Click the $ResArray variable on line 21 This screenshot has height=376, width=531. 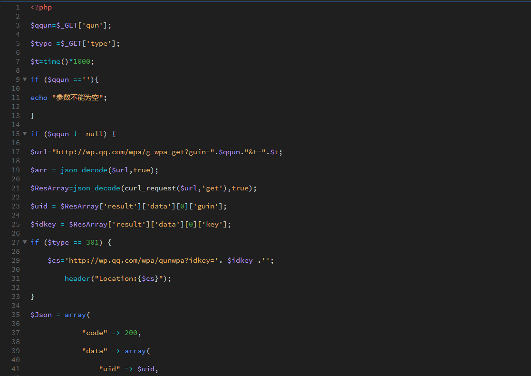point(49,188)
